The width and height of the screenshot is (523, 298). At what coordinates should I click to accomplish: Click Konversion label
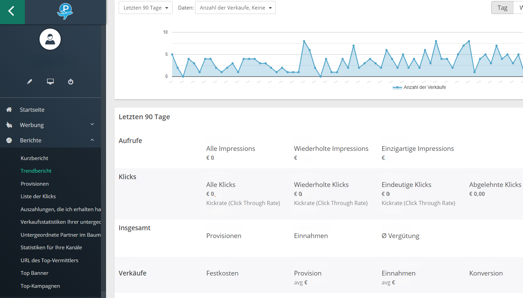point(486,273)
